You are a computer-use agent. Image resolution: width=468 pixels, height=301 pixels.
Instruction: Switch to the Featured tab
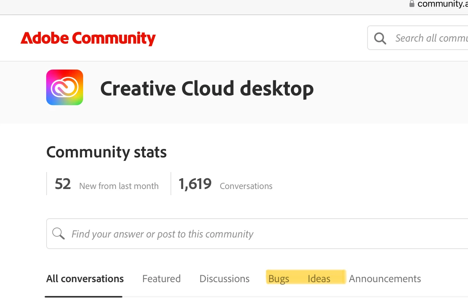[x=161, y=279]
